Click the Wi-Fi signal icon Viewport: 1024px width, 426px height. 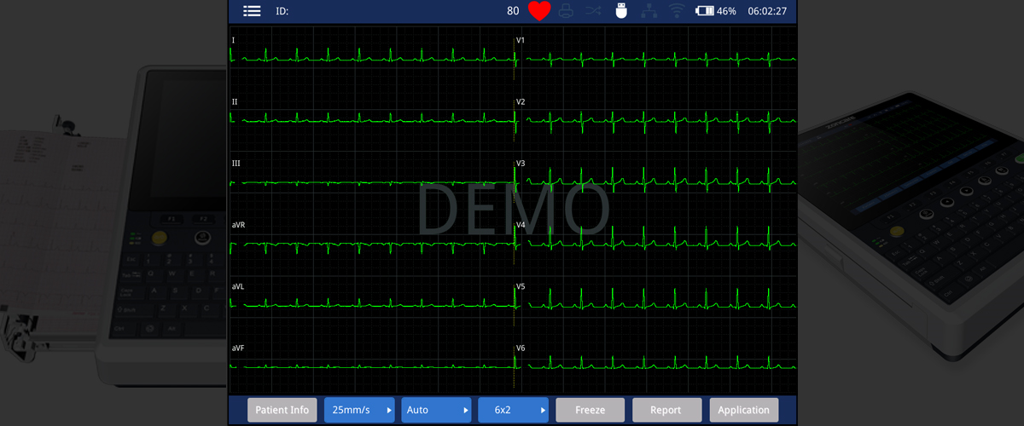click(678, 11)
